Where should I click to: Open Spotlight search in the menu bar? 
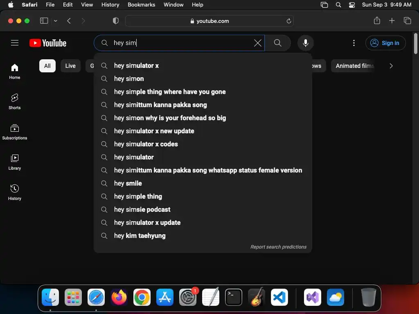click(338, 5)
